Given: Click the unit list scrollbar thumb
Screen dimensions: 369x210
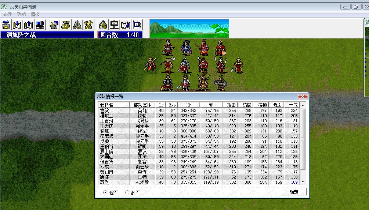Looking at the screenshot, I should tap(303, 139).
